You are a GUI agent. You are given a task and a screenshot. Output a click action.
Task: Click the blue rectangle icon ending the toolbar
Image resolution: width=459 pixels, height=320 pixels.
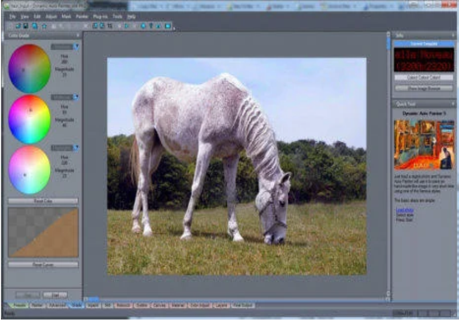(168, 26)
